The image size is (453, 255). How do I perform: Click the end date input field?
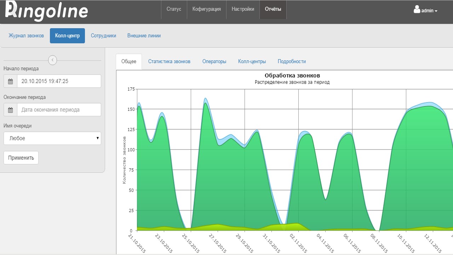pos(59,110)
